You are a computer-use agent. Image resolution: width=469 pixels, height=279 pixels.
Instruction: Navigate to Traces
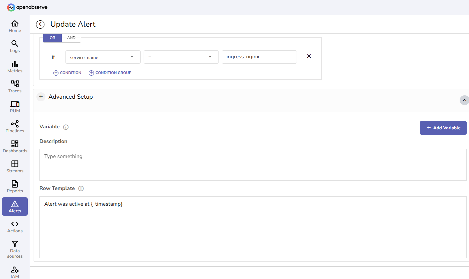point(15,86)
